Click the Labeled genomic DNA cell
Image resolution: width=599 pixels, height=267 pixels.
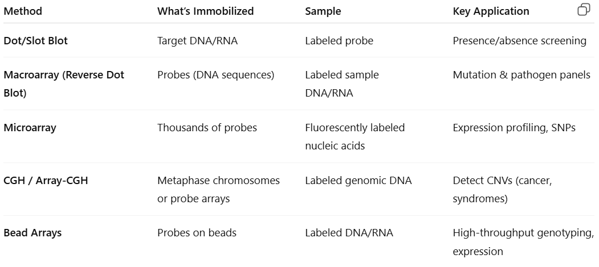click(358, 181)
